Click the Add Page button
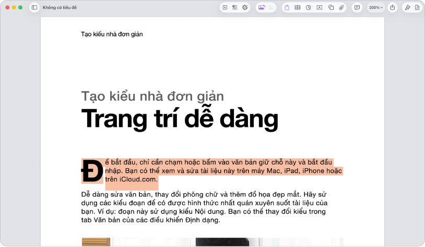The image size is (425, 247). coord(225,8)
